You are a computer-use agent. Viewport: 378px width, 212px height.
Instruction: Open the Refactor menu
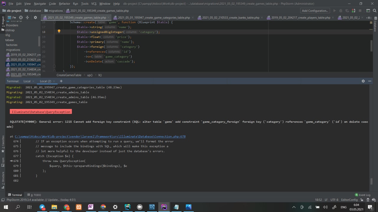click(64, 4)
